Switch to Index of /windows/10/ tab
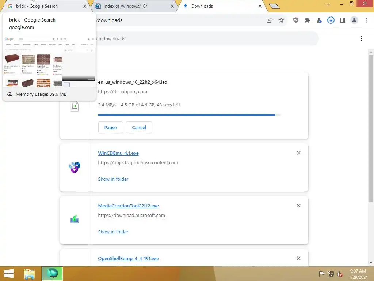Viewport: 374px width, 281px height. point(134,6)
